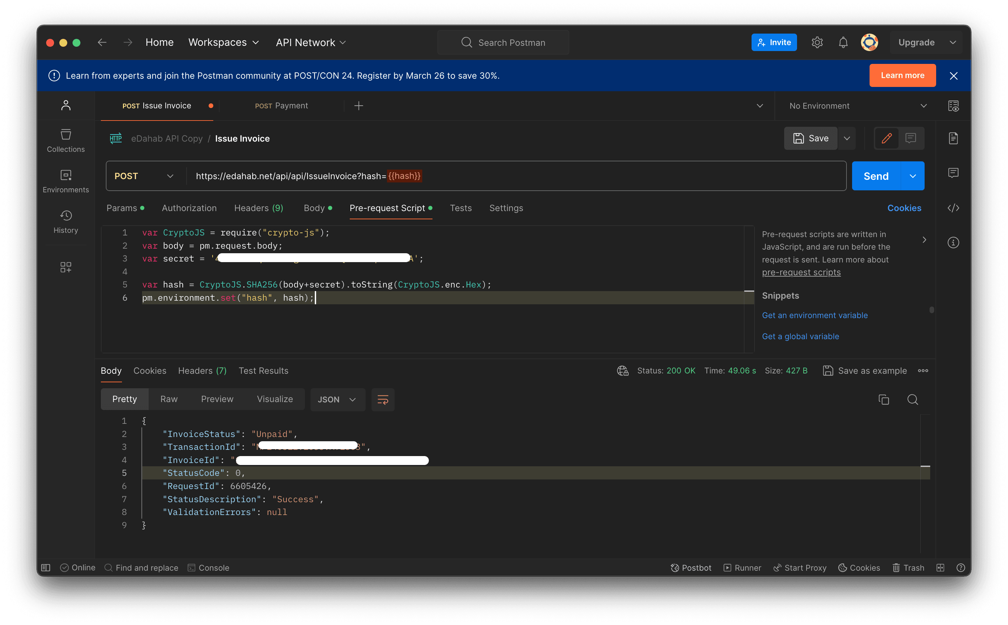Insert 'Get an environment variable' snippet
Screen dimensions: 1008x625
(815, 315)
